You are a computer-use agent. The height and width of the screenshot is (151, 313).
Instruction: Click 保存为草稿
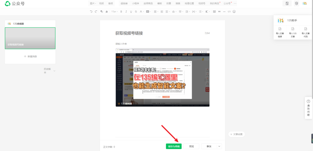pos(174,146)
